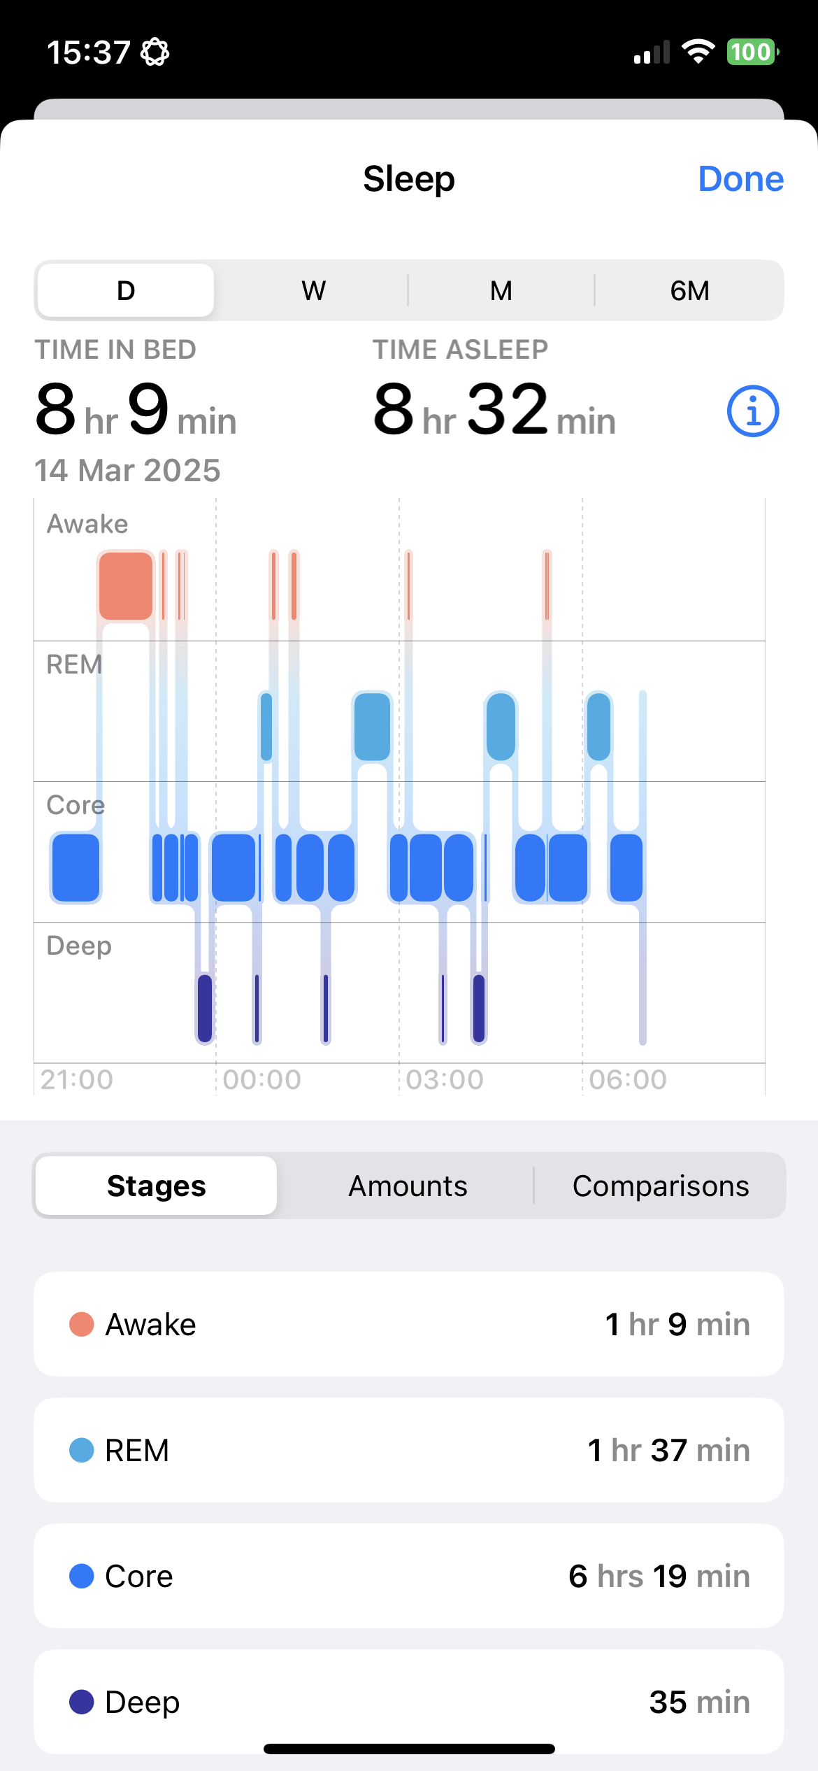Highlight the Deep stage row

(409, 1702)
